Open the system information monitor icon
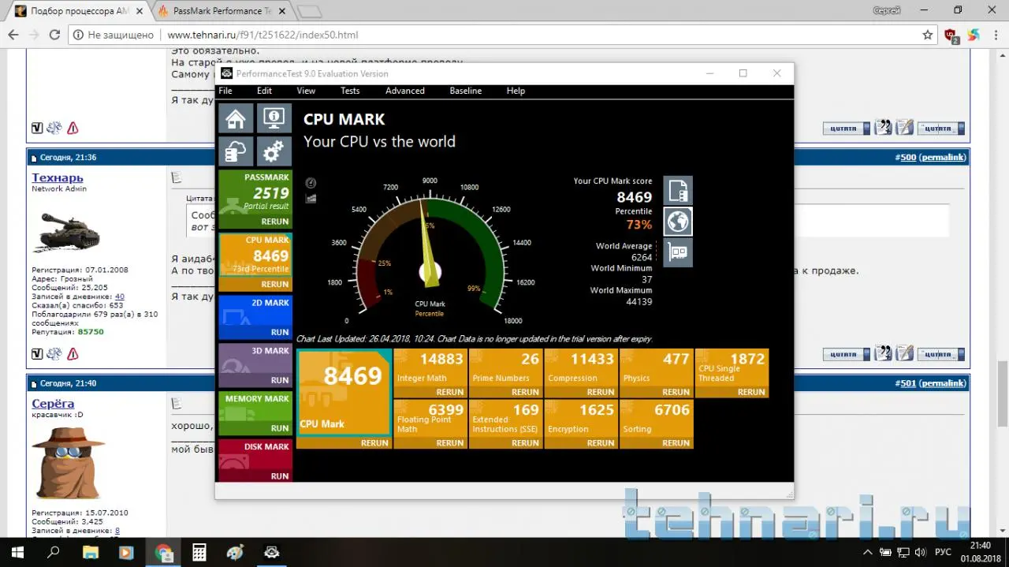This screenshot has width=1009, height=567. pyautogui.click(x=274, y=118)
